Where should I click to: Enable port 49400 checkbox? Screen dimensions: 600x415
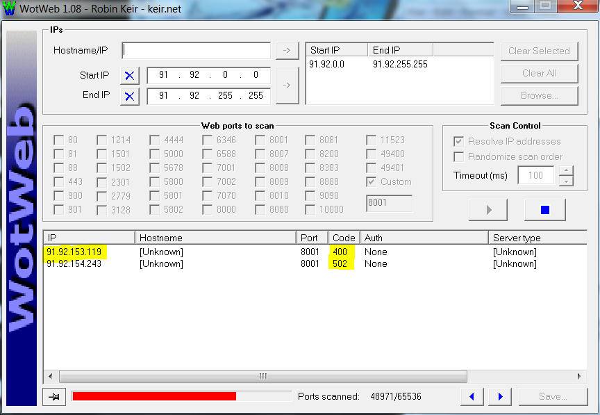coord(371,154)
